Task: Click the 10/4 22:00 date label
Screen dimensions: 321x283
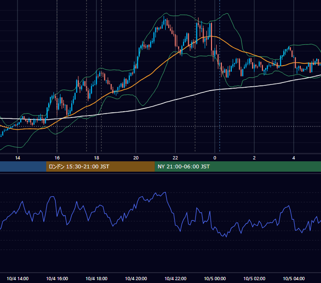Action: click(x=176, y=278)
